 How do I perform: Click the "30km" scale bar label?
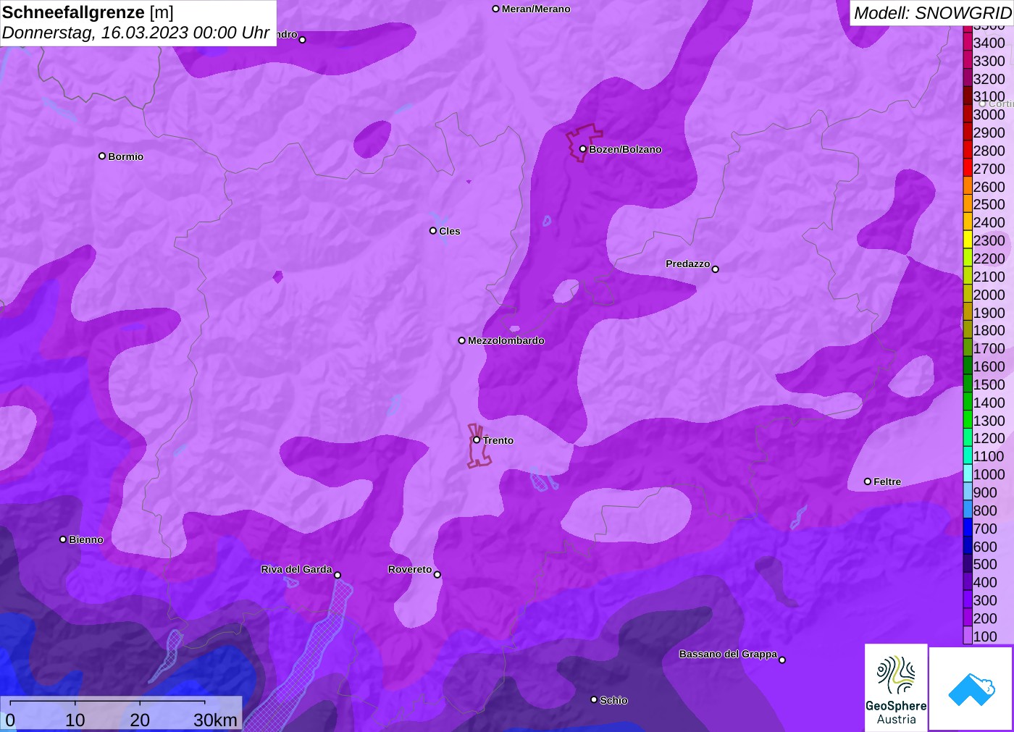pyautogui.click(x=215, y=720)
